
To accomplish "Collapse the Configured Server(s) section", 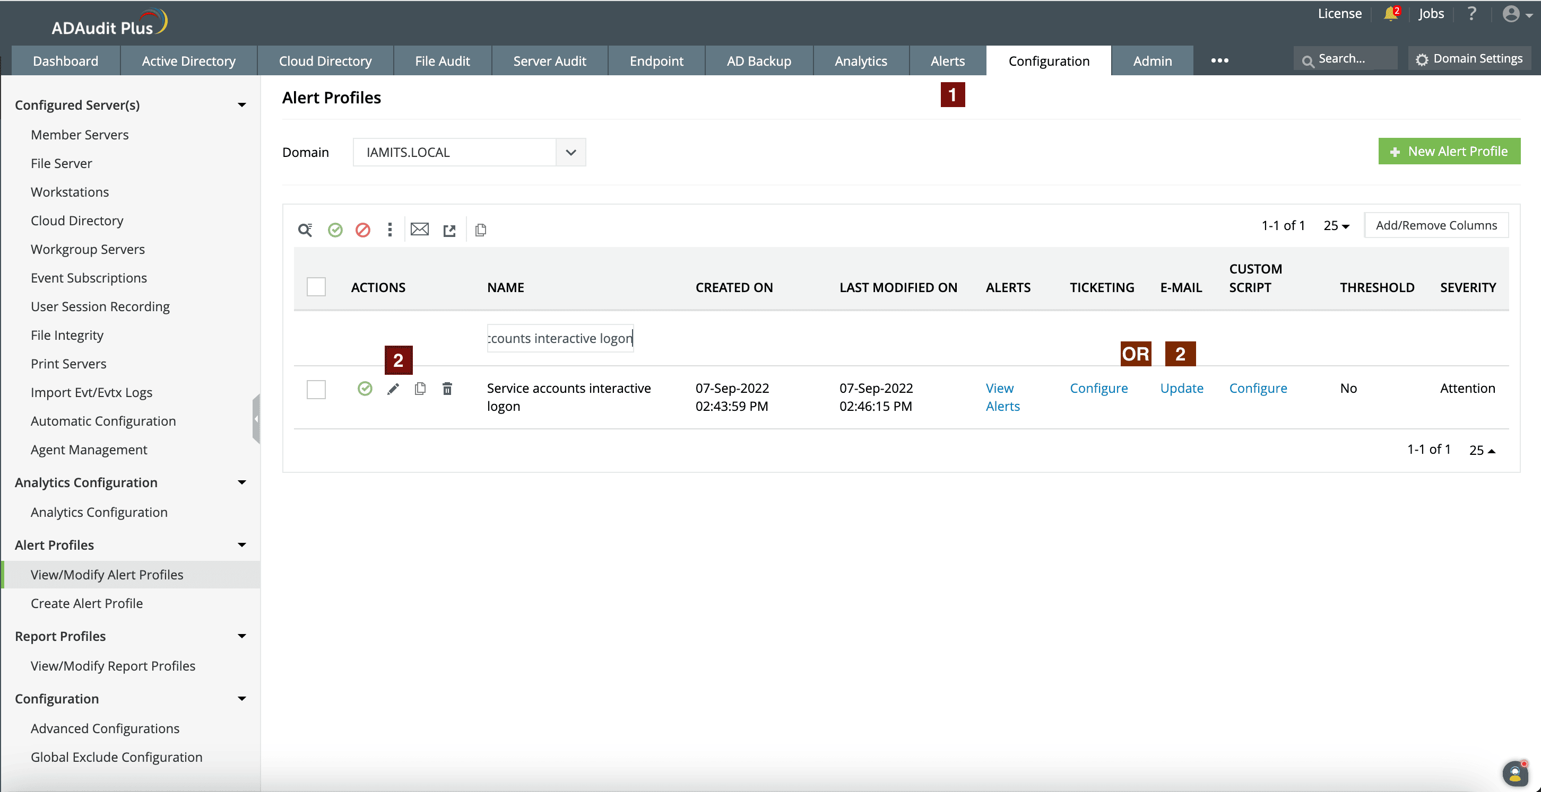I will (x=241, y=105).
